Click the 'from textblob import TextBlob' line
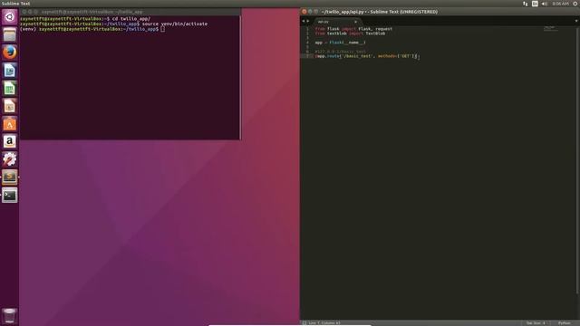Screen dimensions: 580x326 tap(350, 34)
